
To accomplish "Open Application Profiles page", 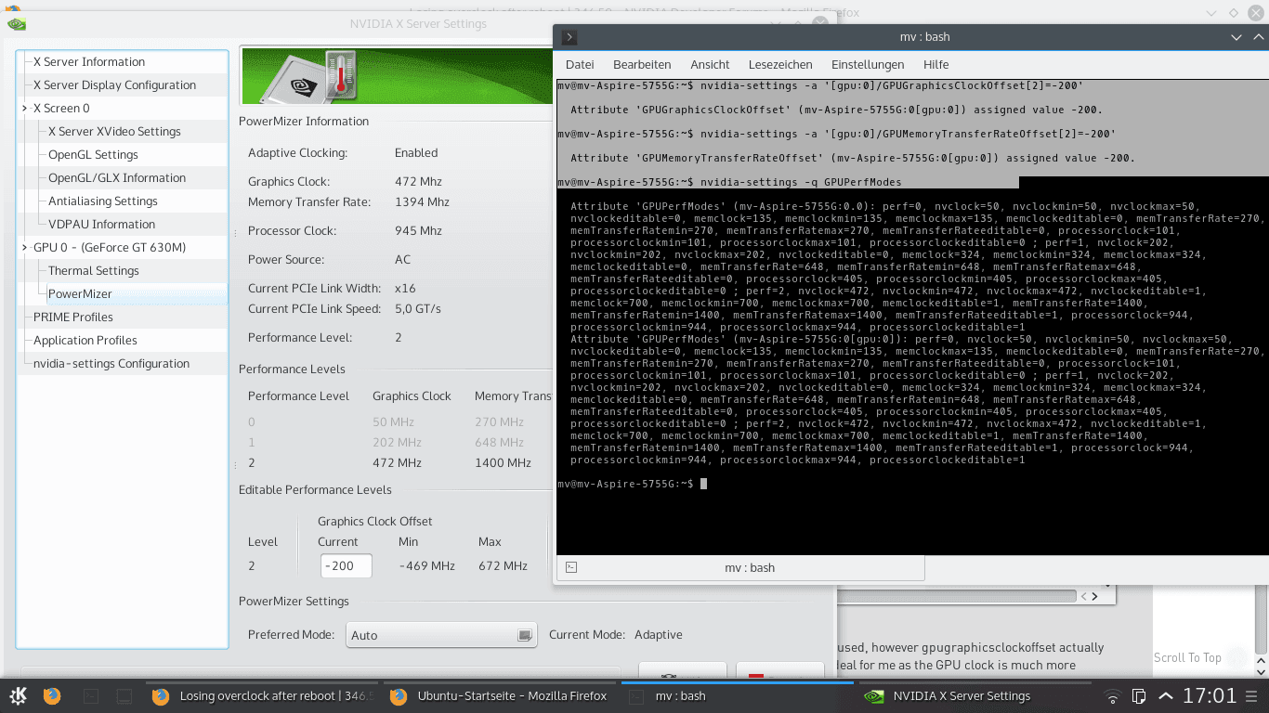I will click(85, 340).
